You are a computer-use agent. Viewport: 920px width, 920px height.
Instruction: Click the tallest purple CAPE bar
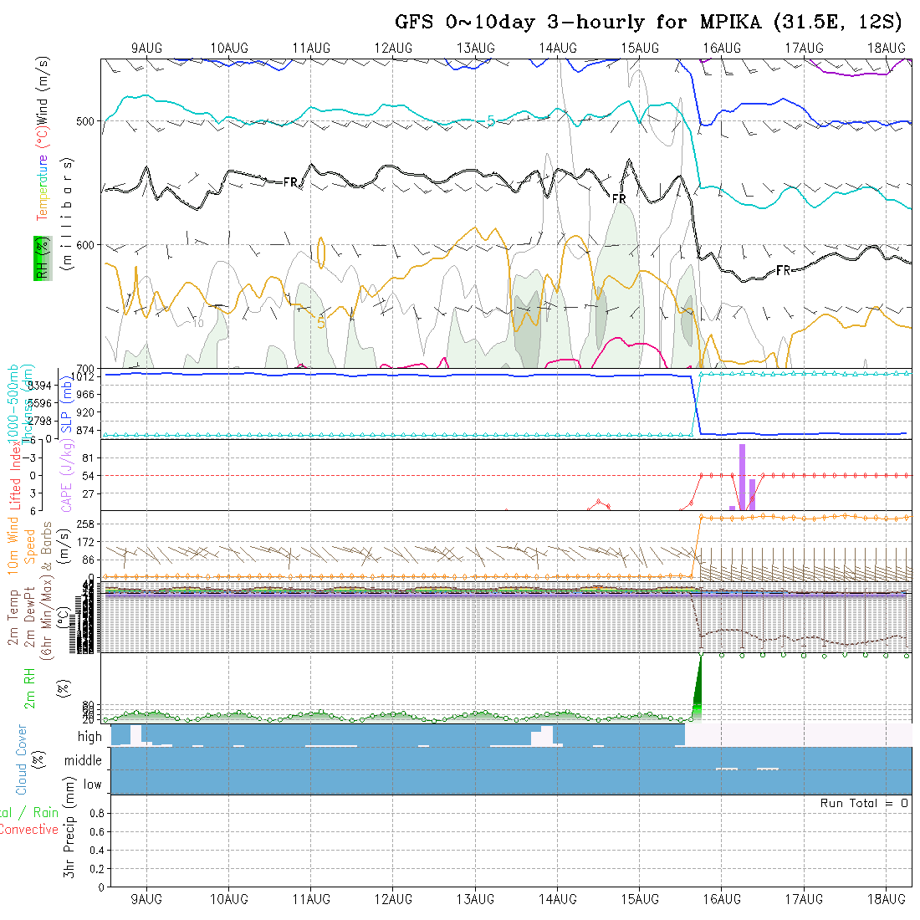pyautogui.click(x=742, y=477)
